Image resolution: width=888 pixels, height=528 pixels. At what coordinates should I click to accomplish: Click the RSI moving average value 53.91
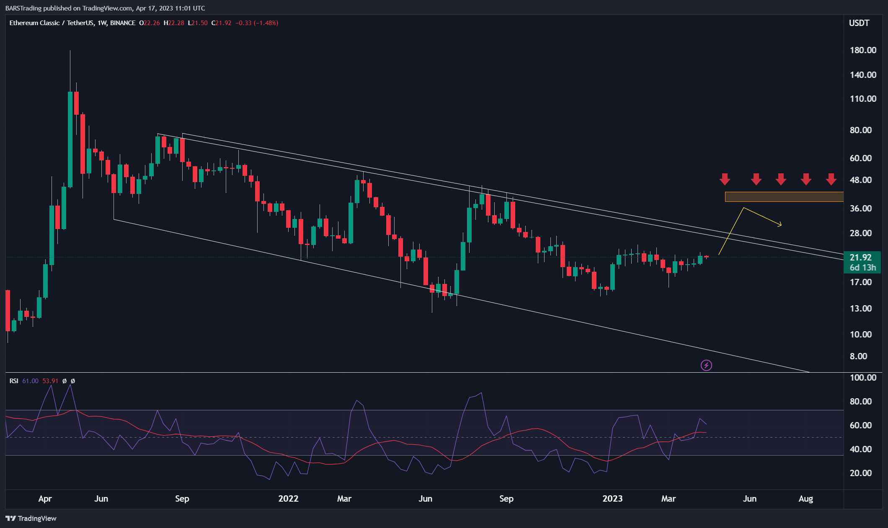tap(50, 381)
